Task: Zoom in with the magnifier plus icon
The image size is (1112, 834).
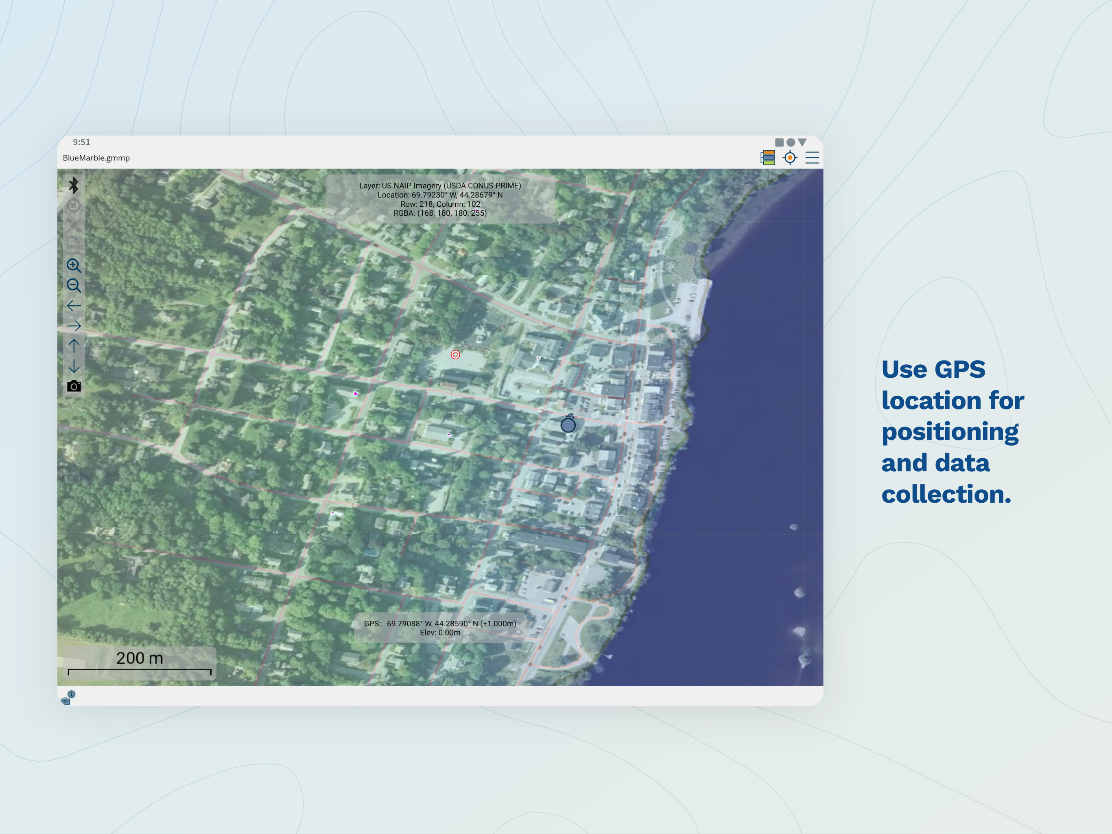Action: [x=74, y=266]
